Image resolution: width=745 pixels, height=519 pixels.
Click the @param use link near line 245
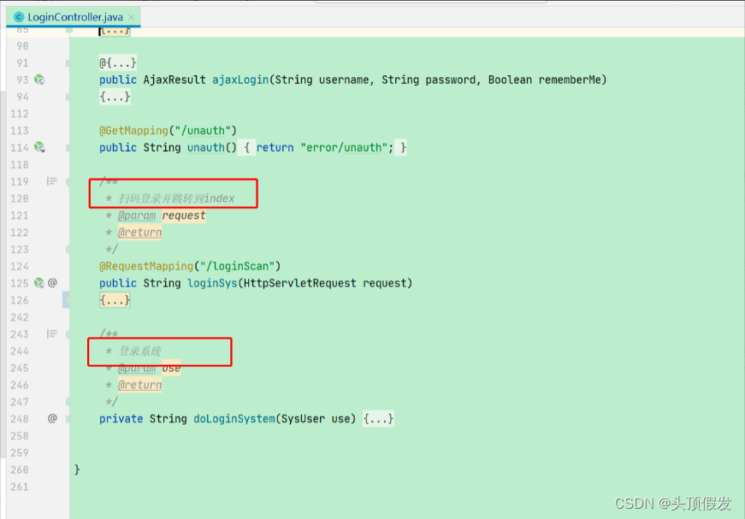pyautogui.click(x=138, y=368)
